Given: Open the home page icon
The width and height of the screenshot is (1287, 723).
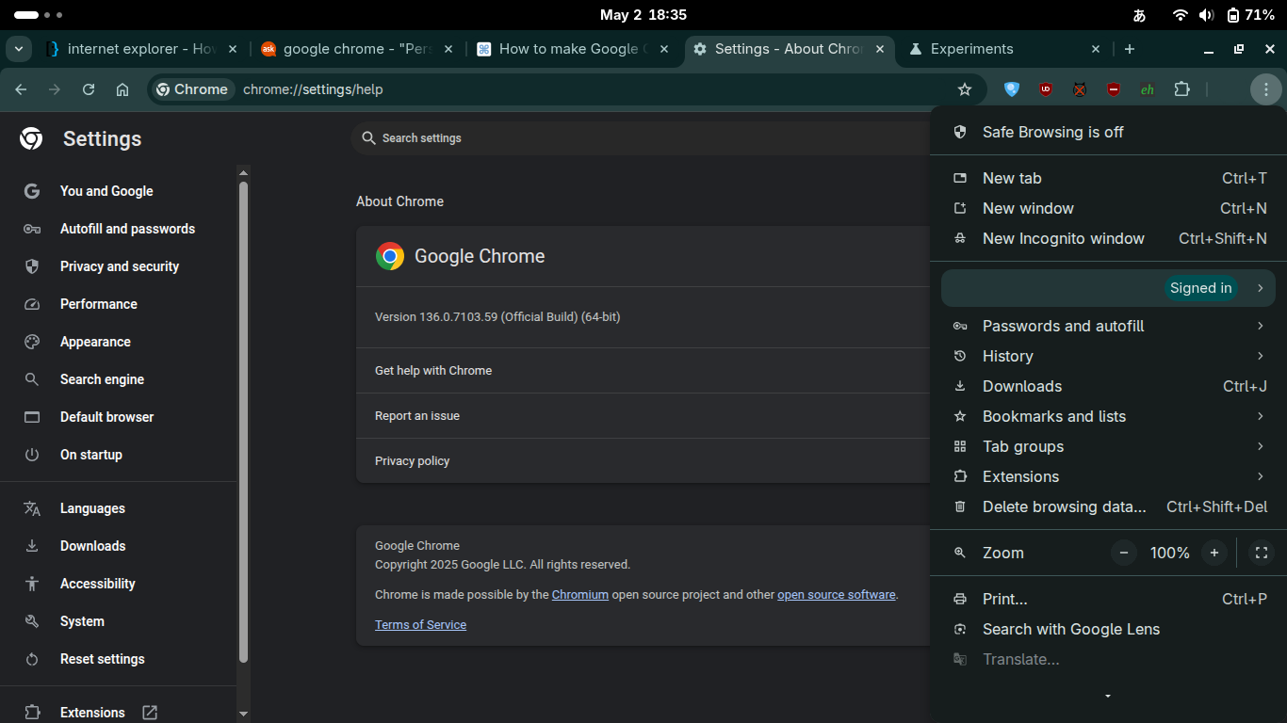Looking at the screenshot, I should click(122, 89).
